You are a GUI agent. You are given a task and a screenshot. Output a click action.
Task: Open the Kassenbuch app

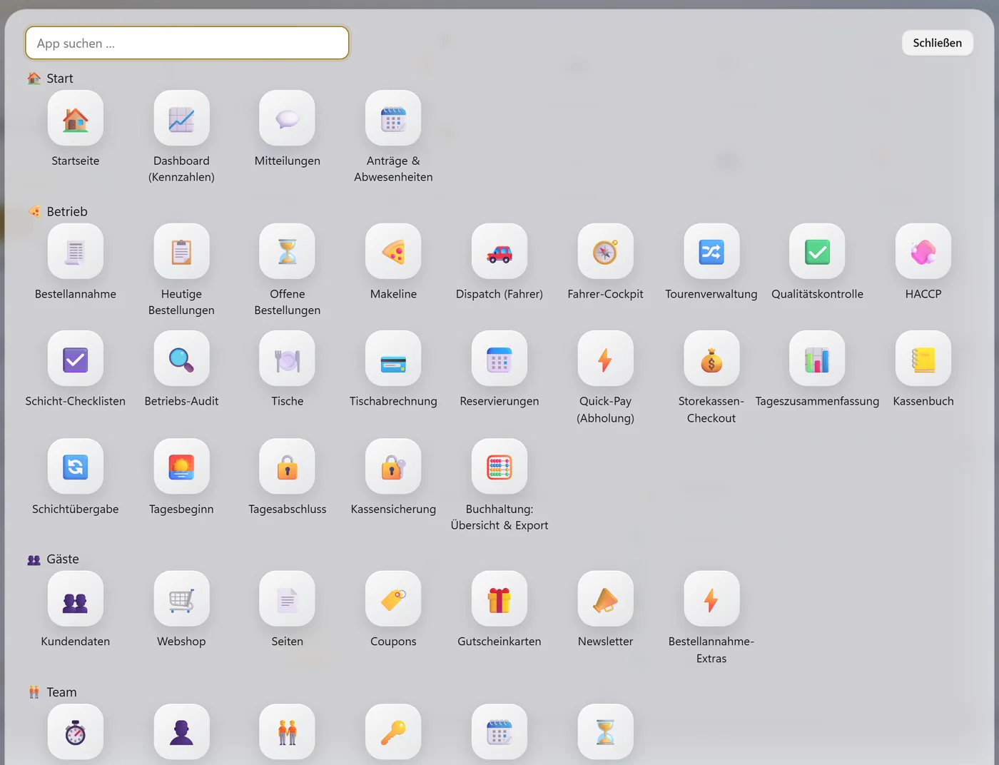[x=923, y=359]
